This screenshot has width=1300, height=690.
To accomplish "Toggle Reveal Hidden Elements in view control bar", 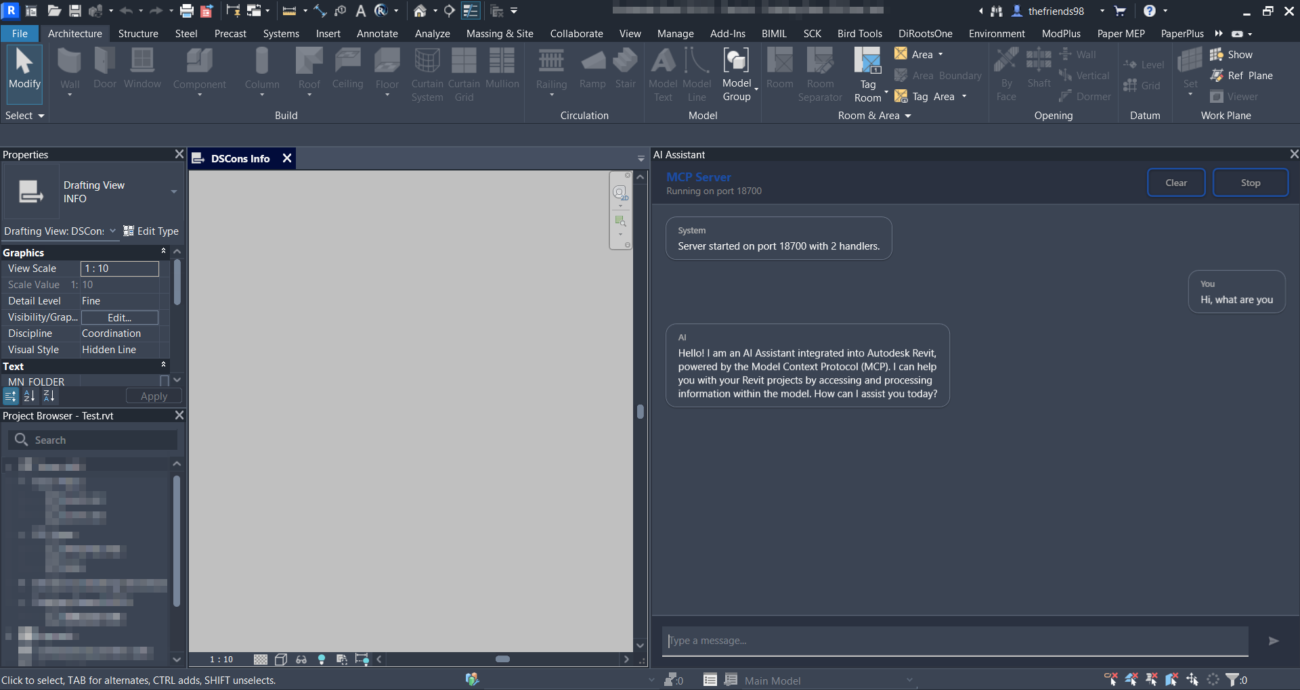I will click(322, 659).
